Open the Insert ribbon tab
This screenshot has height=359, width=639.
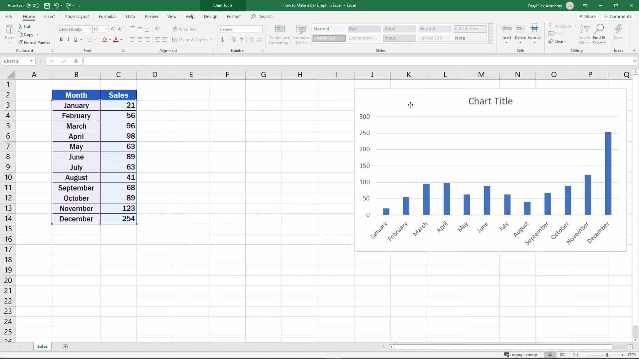(x=50, y=16)
